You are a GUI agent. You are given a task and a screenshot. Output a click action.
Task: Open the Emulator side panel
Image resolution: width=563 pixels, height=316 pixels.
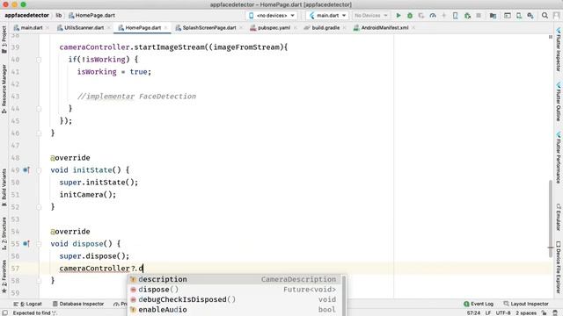click(x=559, y=217)
